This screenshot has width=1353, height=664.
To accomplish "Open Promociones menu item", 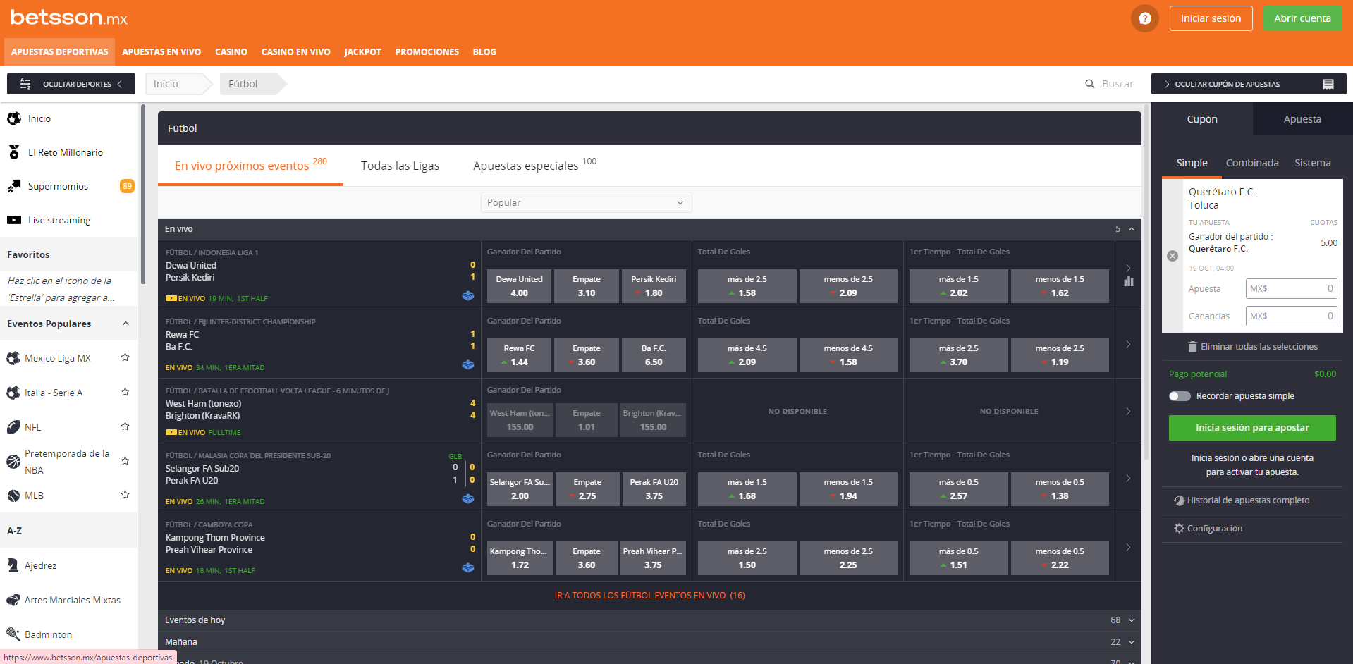I will (427, 52).
